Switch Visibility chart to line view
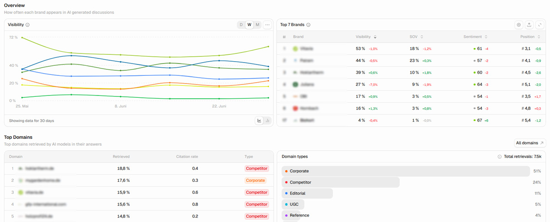Screen dimensions: 550x222 click(x=259, y=121)
